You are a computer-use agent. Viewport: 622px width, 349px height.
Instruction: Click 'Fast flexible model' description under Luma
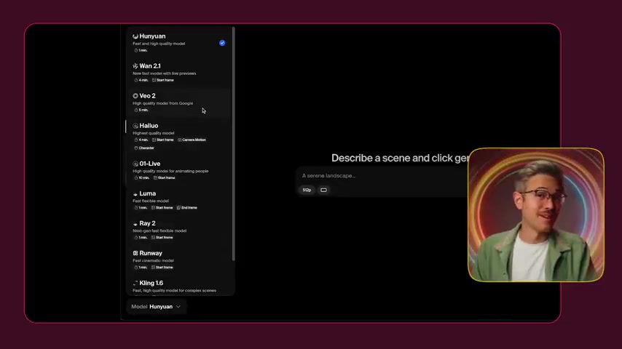pyautogui.click(x=150, y=201)
